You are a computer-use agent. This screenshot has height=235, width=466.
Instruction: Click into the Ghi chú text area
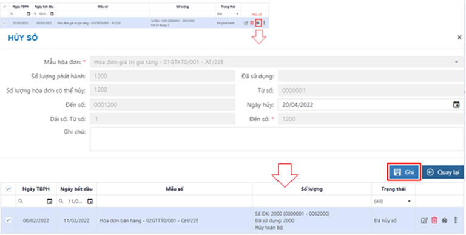click(x=277, y=139)
